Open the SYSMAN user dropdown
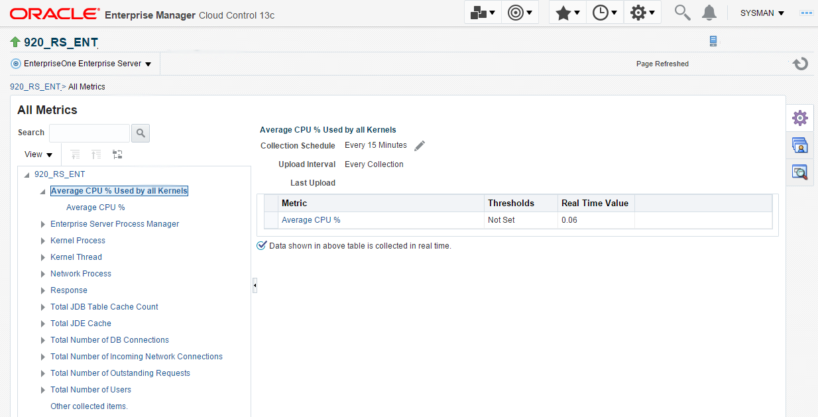 click(762, 13)
